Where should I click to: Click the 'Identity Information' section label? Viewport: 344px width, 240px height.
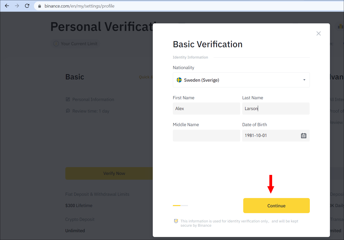190,57
